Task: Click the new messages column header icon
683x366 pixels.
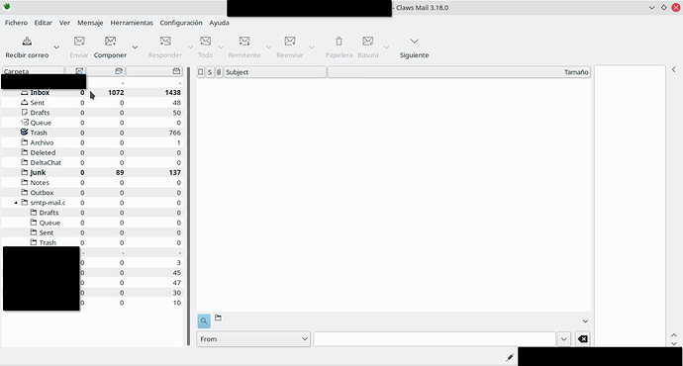Action: tap(79, 71)
